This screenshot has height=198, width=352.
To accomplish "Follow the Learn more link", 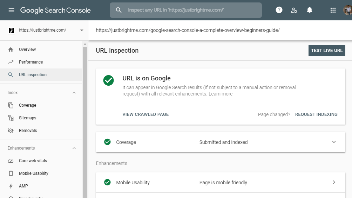I will 221,94.
